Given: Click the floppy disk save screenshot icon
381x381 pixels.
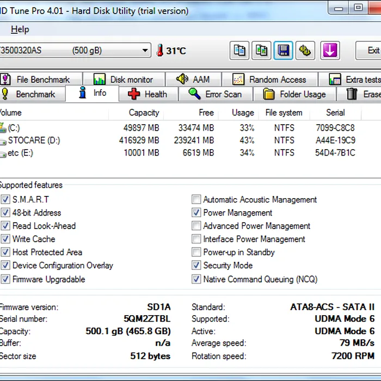Looking at the screenshot, I should (284, 51).
